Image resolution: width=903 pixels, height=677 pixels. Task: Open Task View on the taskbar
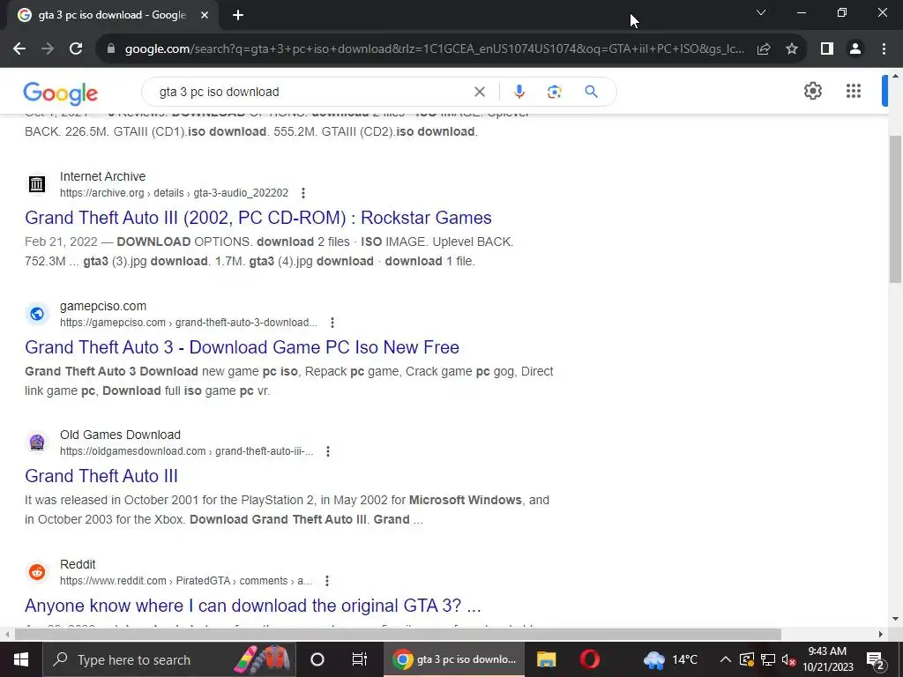(x=360, y=659)
